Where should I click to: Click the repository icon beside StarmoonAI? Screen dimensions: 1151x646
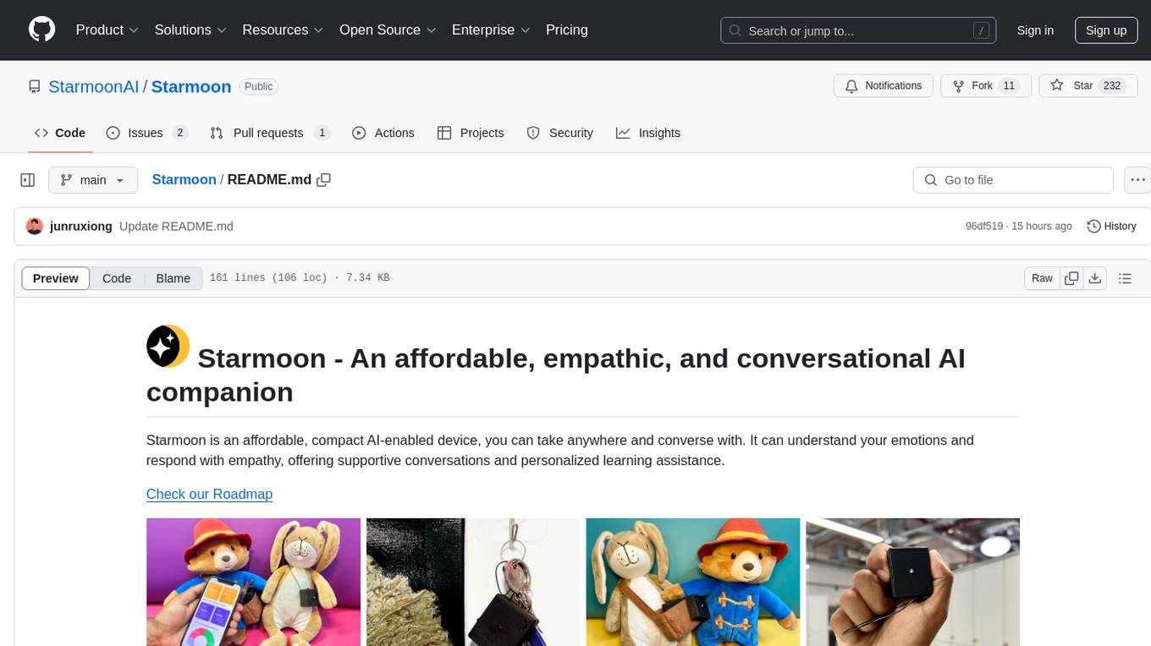[35, 86]
